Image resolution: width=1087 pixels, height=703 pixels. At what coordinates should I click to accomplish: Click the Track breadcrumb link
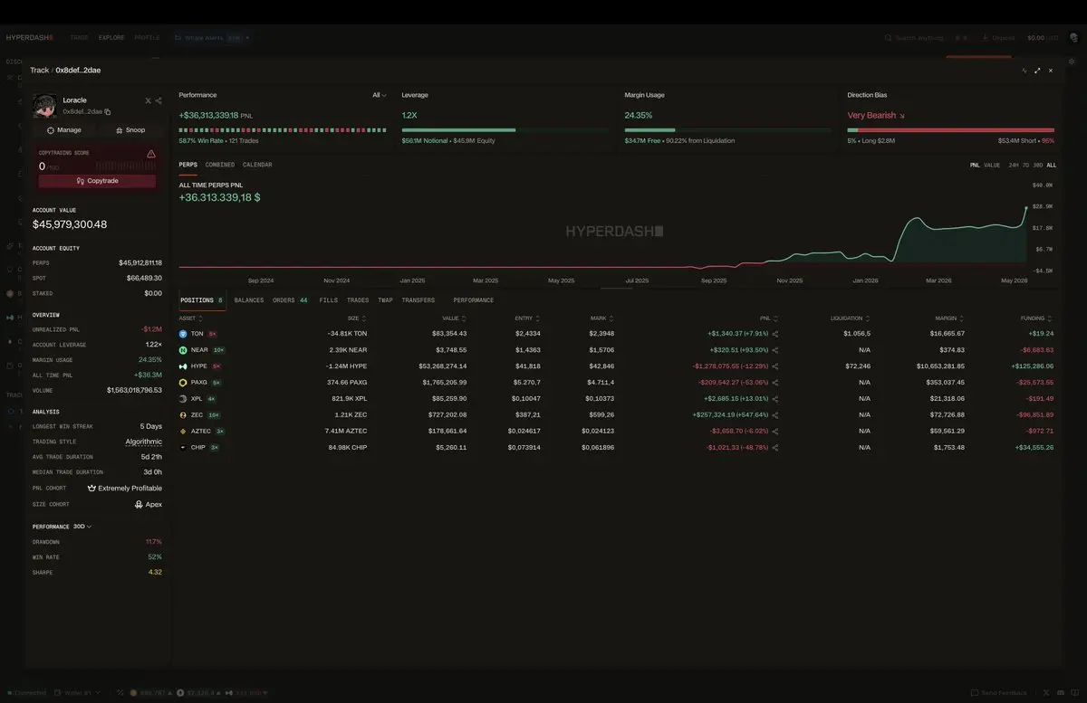tap(39, 71)
